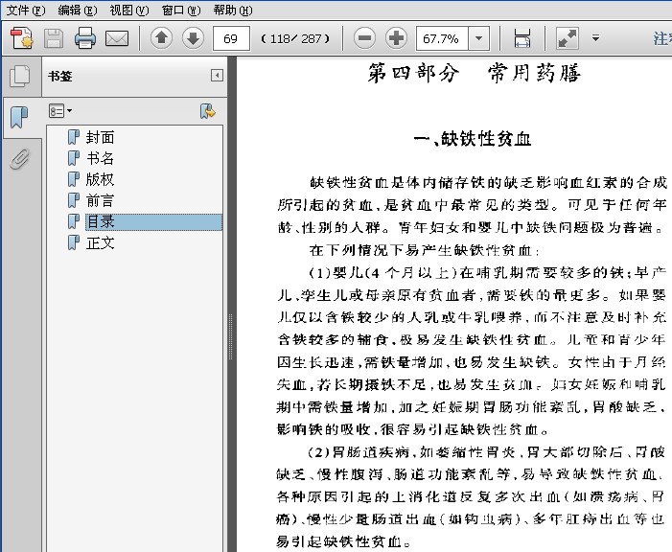
Task: Click the page number input field
Action: [x=231, y=38]
